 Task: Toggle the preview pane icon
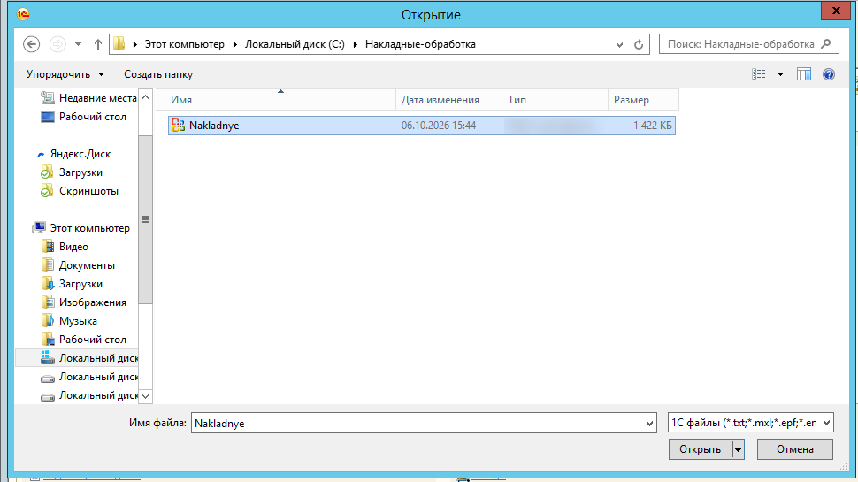click(x=804, y=74)
